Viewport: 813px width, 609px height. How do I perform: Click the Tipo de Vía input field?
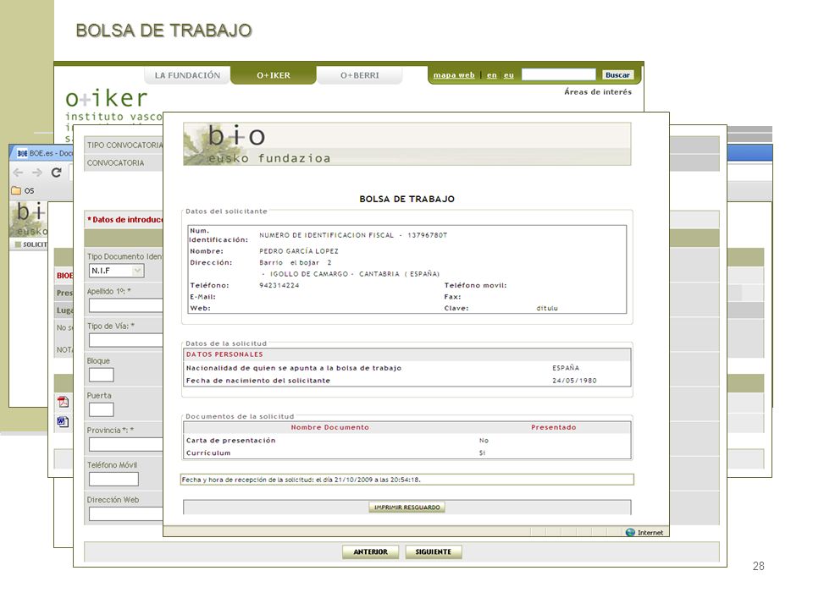(126, 340)
